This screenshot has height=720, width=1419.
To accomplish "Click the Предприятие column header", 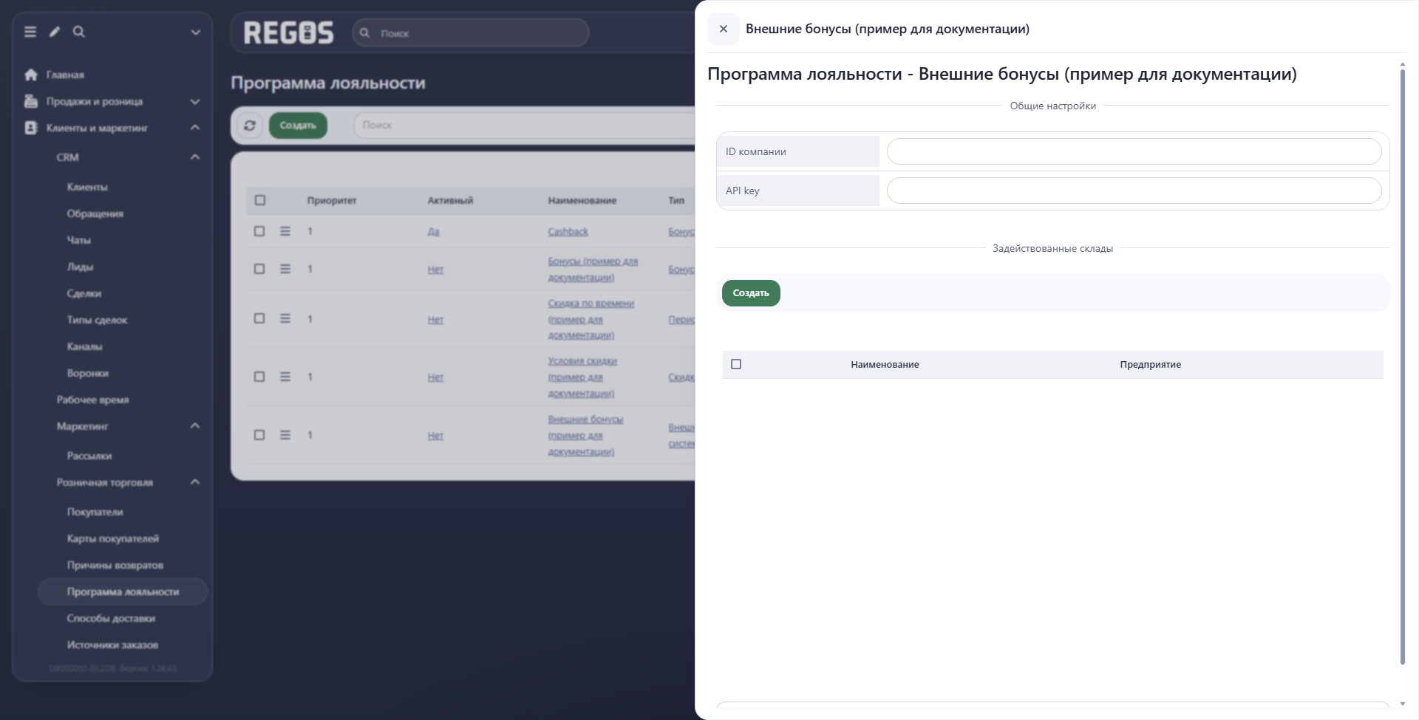I will pyautogui.click(x=1150, y=364).
